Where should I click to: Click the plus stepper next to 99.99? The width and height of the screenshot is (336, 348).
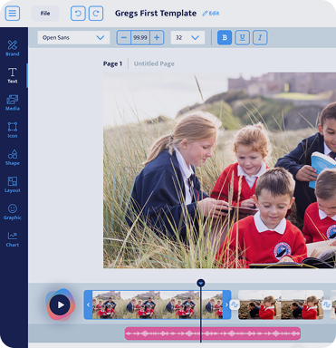click(x=157, y=37)
